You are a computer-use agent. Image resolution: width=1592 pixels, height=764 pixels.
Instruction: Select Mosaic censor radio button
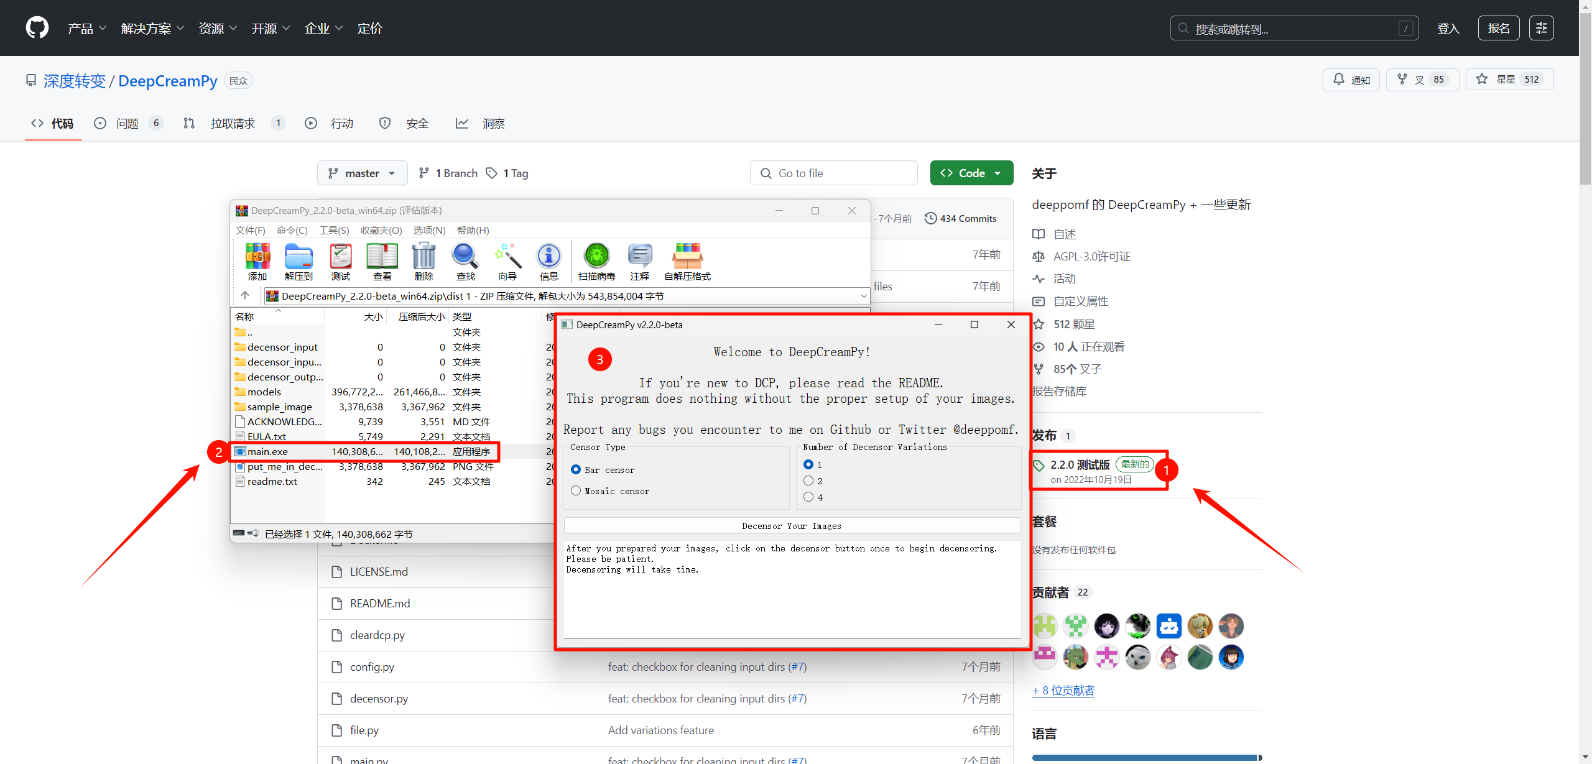click(x=576, y=491)
